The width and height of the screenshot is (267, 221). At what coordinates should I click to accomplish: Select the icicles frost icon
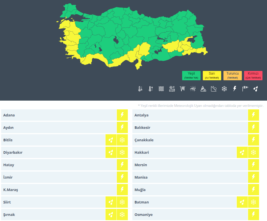182,89
